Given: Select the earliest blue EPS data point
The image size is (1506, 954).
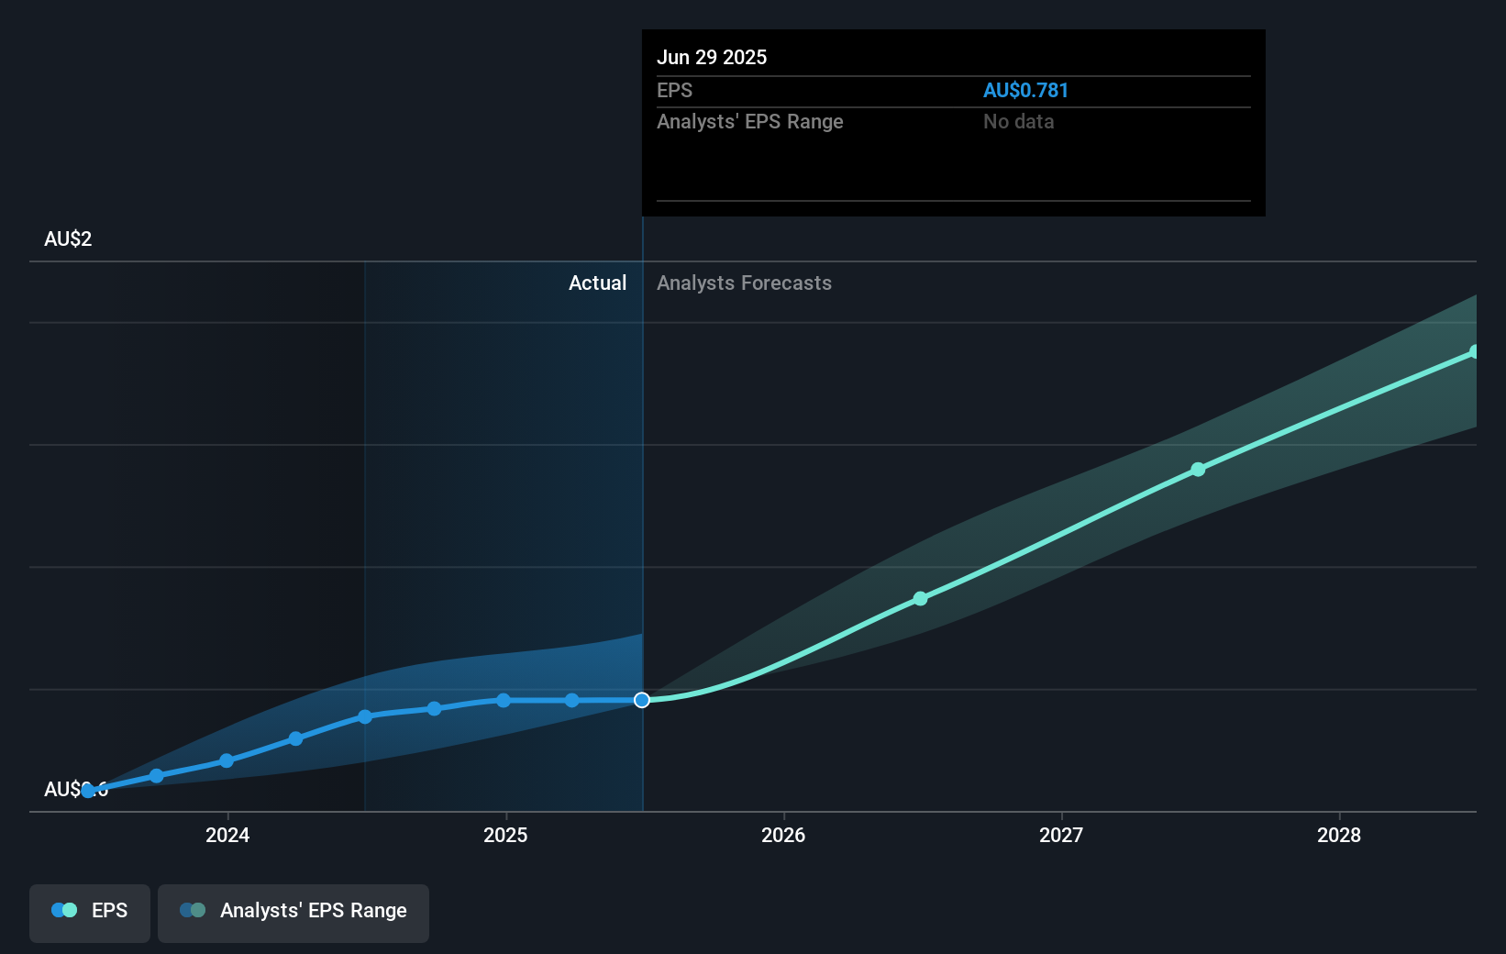Looking at the screenshot, I should 87,789.
